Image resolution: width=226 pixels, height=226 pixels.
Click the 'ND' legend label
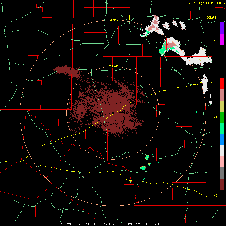[x=215, y=196]
